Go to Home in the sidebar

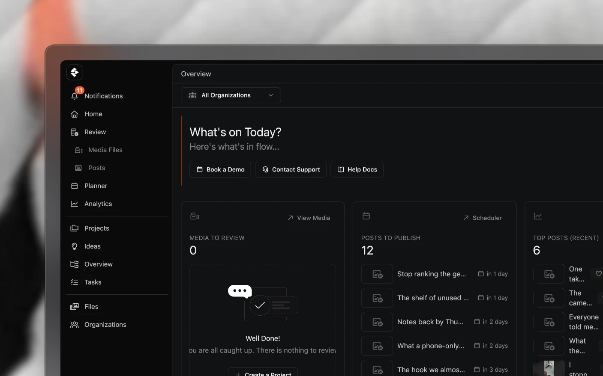tap(93, 114)
